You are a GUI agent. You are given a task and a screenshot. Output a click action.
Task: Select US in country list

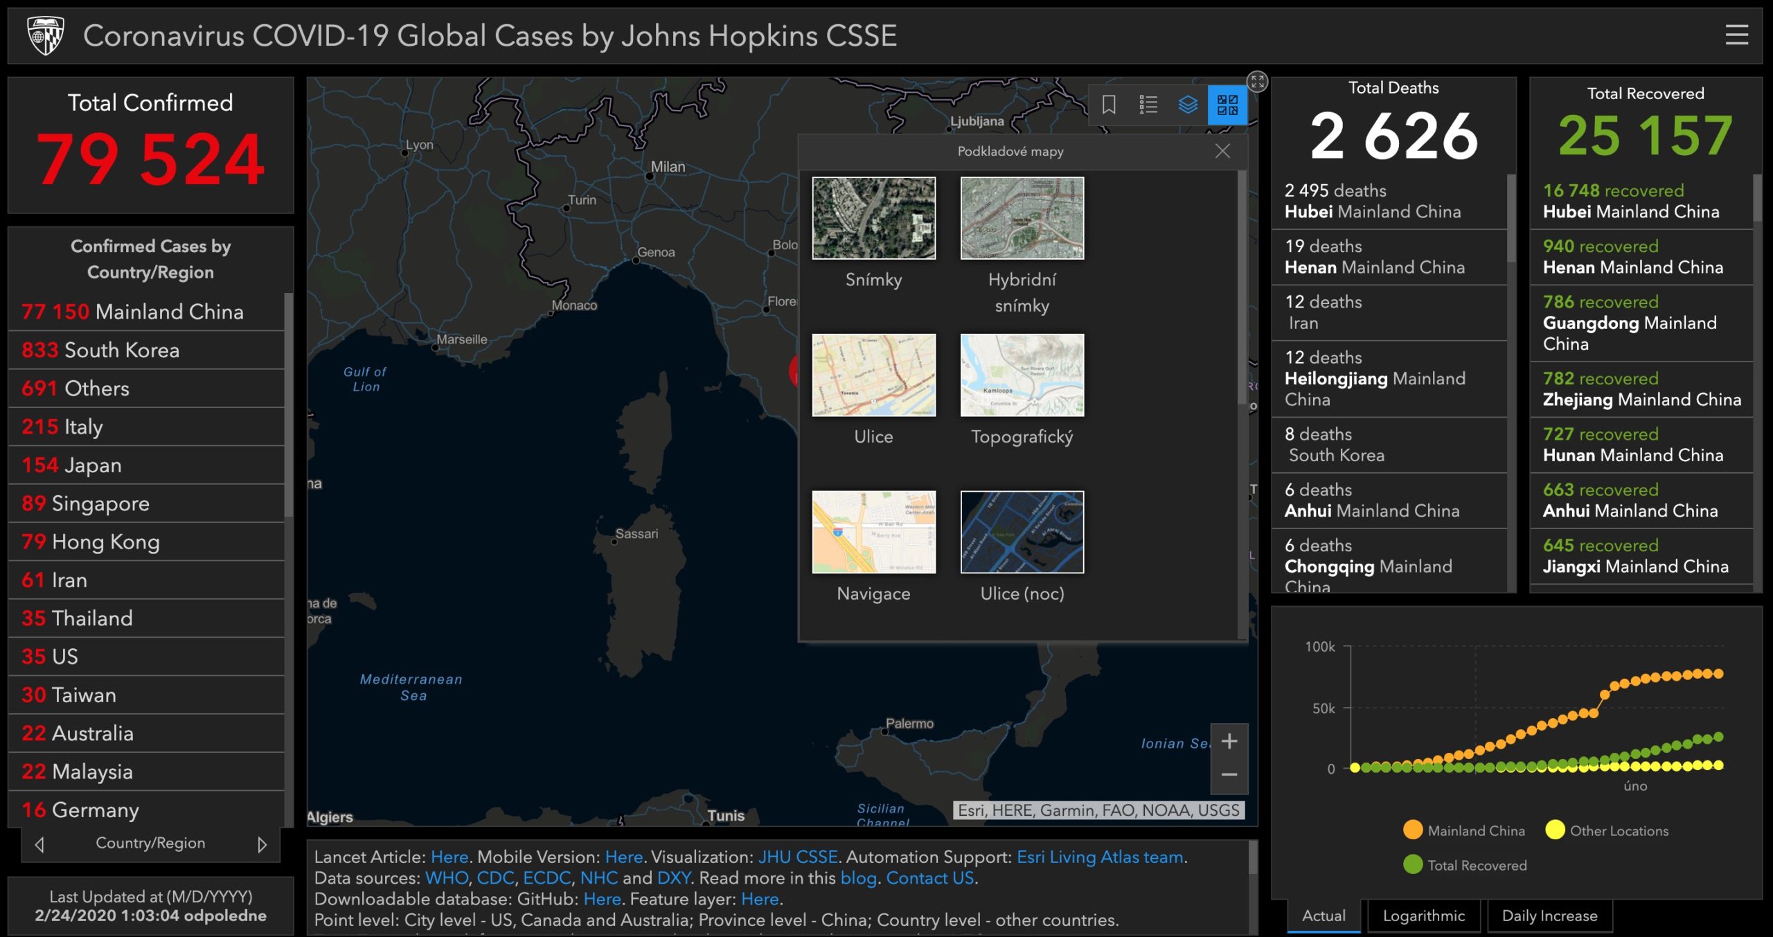[146, 657]
